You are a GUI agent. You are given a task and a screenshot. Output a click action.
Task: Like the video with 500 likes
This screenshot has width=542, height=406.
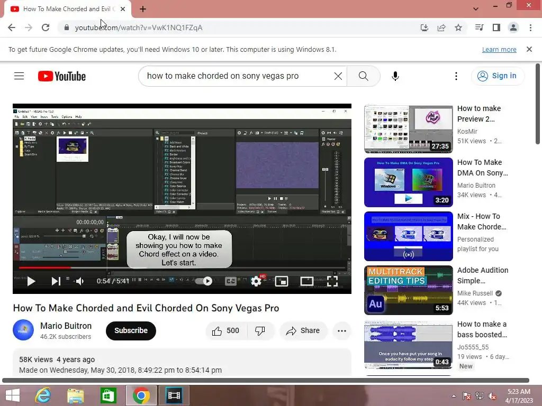(x=226, y=331)
